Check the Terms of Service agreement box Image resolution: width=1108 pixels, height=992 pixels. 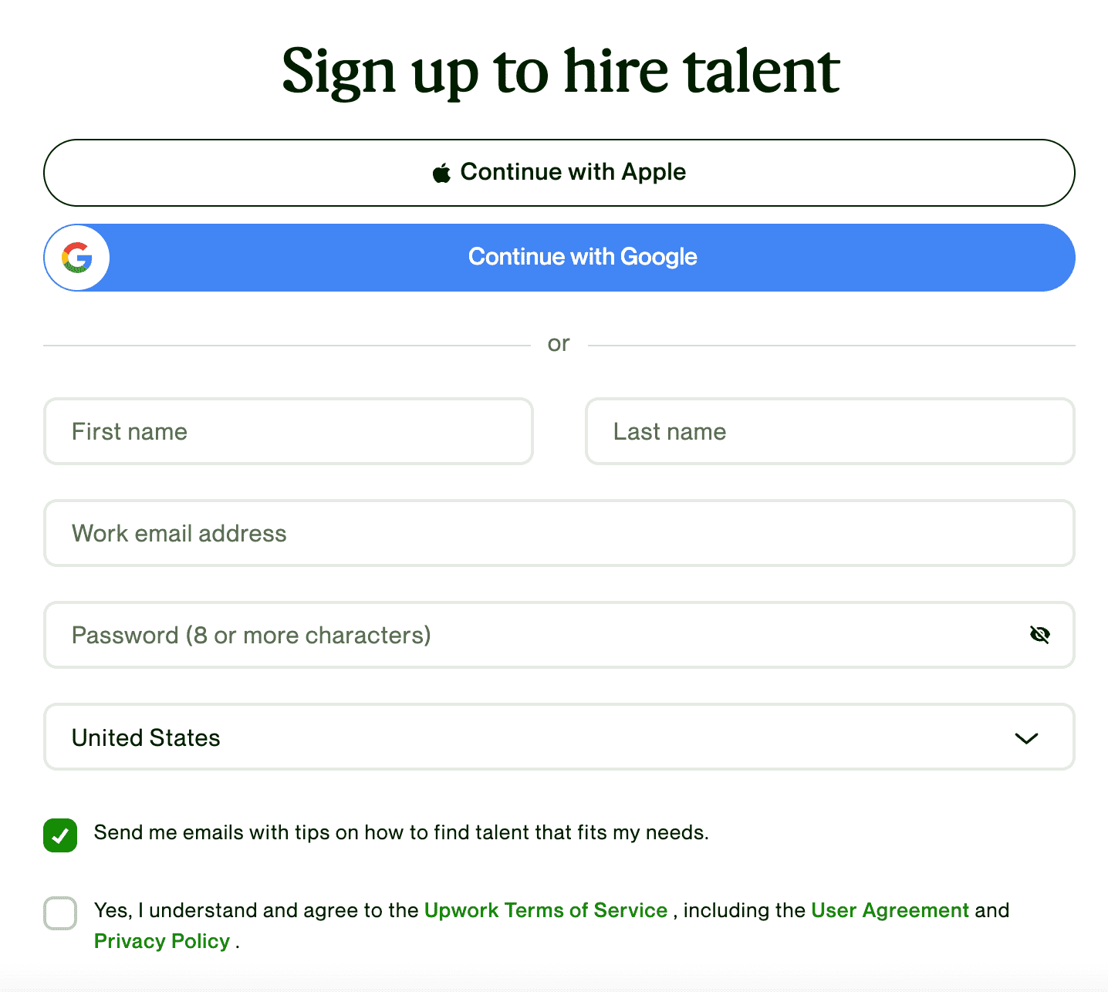60,913
